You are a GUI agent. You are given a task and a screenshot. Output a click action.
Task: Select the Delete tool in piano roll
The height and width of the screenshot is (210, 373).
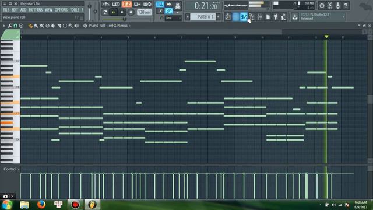[47, 26]
